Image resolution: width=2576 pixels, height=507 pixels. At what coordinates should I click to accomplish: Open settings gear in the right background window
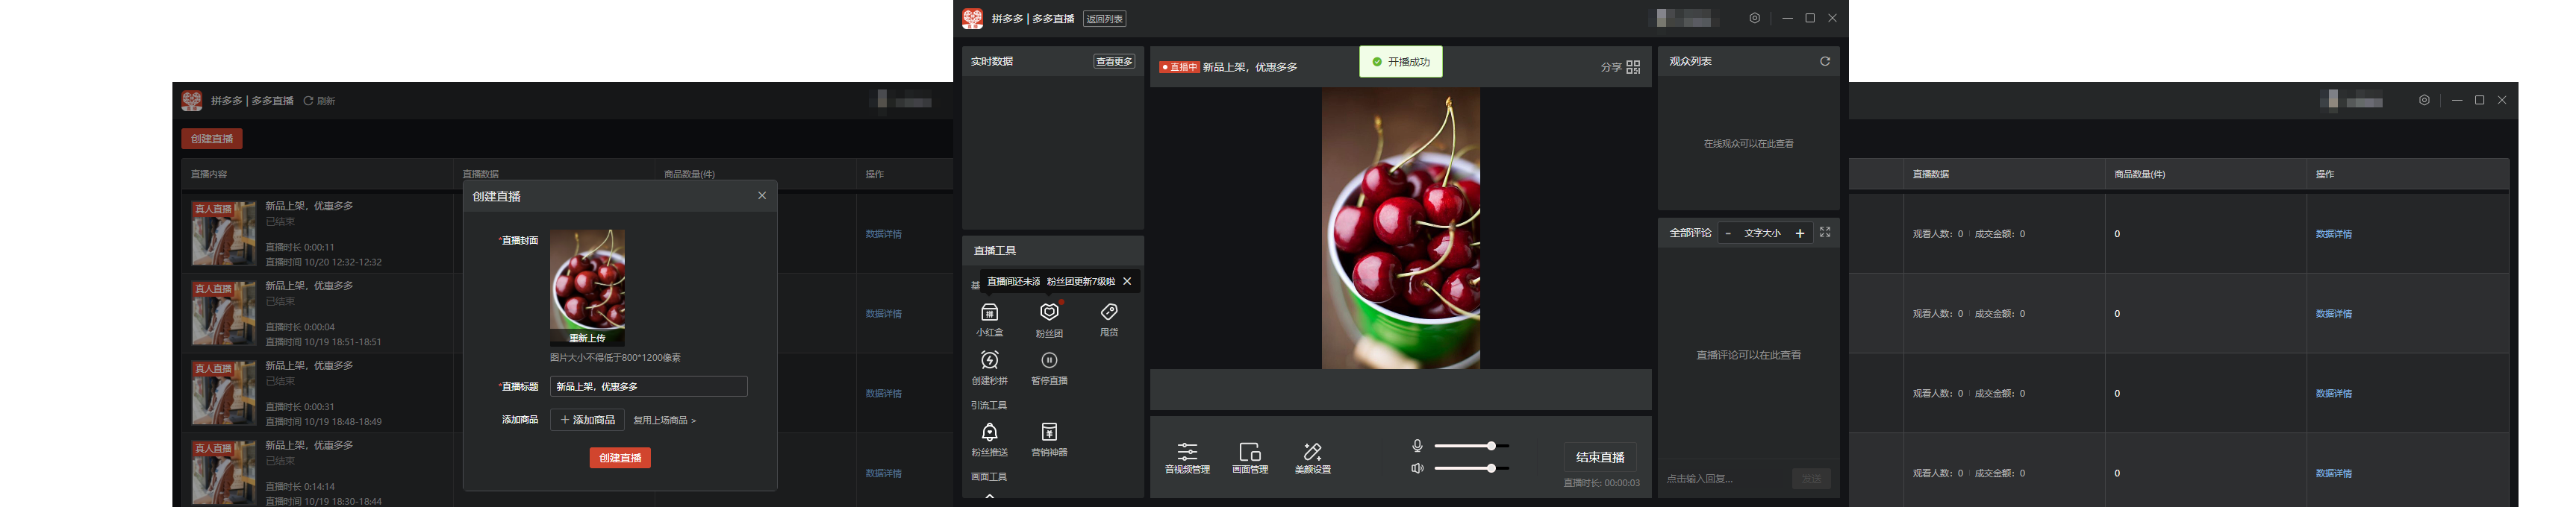click(2425, 100)
